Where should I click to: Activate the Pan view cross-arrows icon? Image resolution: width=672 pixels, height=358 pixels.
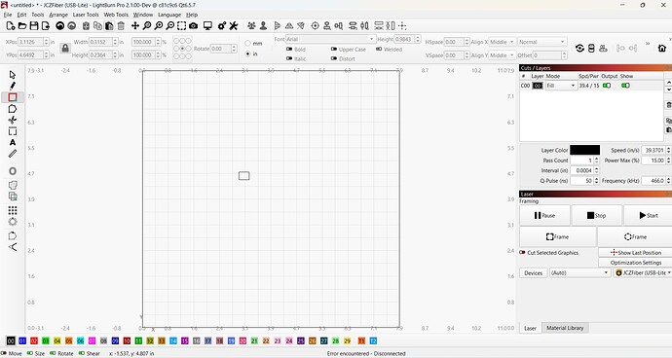[135, 26]
